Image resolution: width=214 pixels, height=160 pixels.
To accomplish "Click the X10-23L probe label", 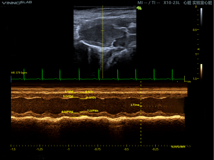I will [172, 2].
